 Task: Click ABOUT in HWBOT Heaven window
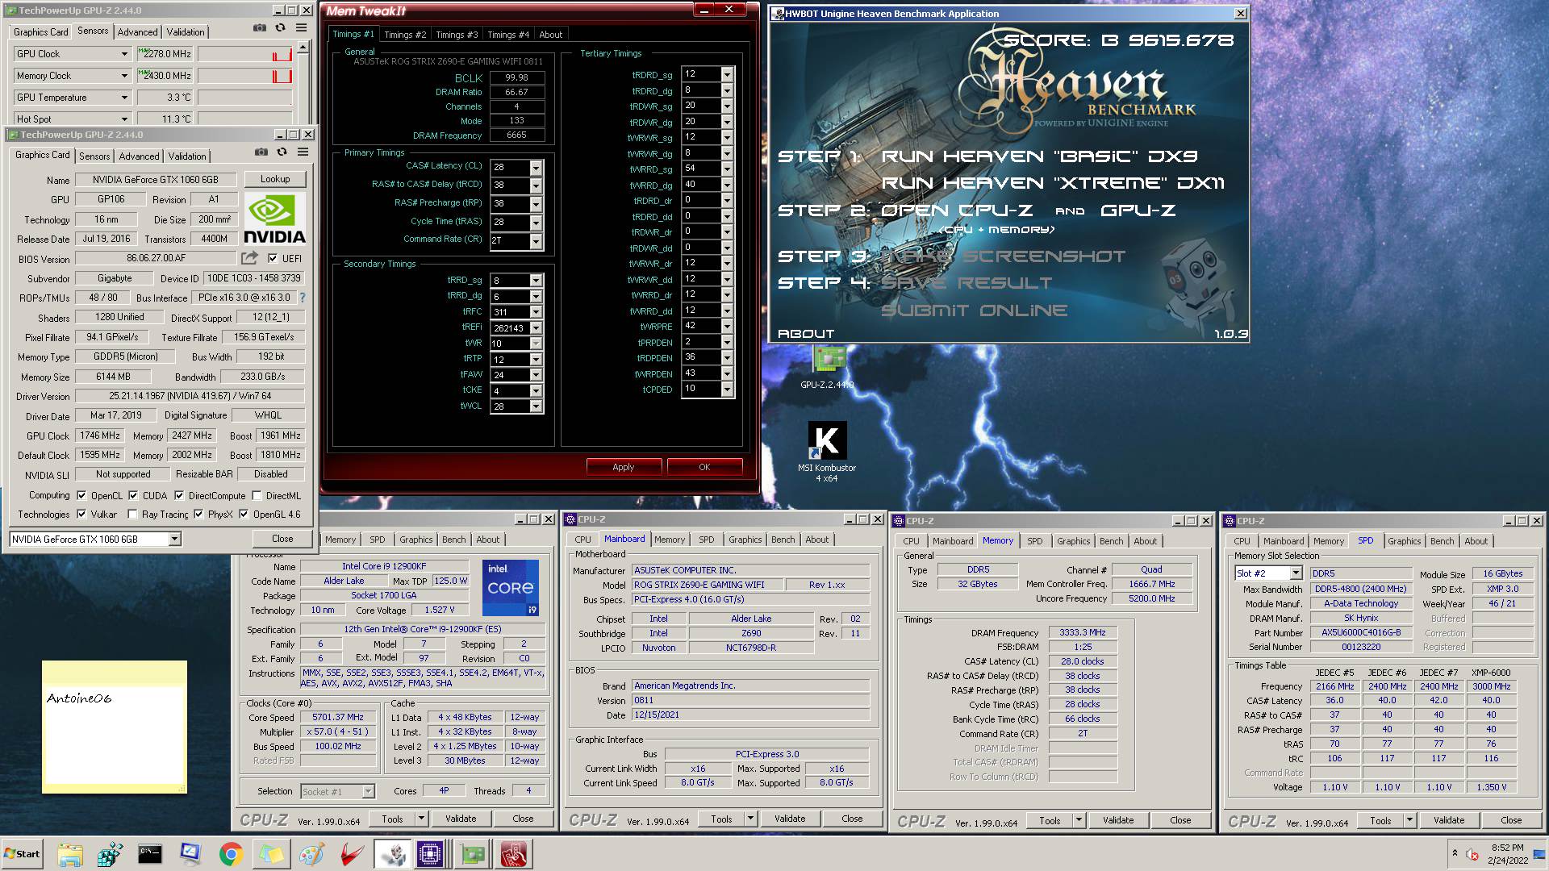tap(806, 334)
